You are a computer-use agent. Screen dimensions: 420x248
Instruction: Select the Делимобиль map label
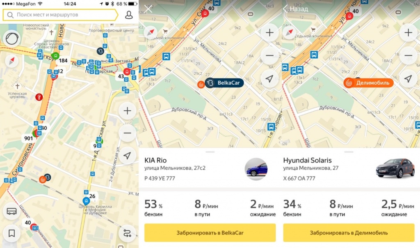(369, 83)
